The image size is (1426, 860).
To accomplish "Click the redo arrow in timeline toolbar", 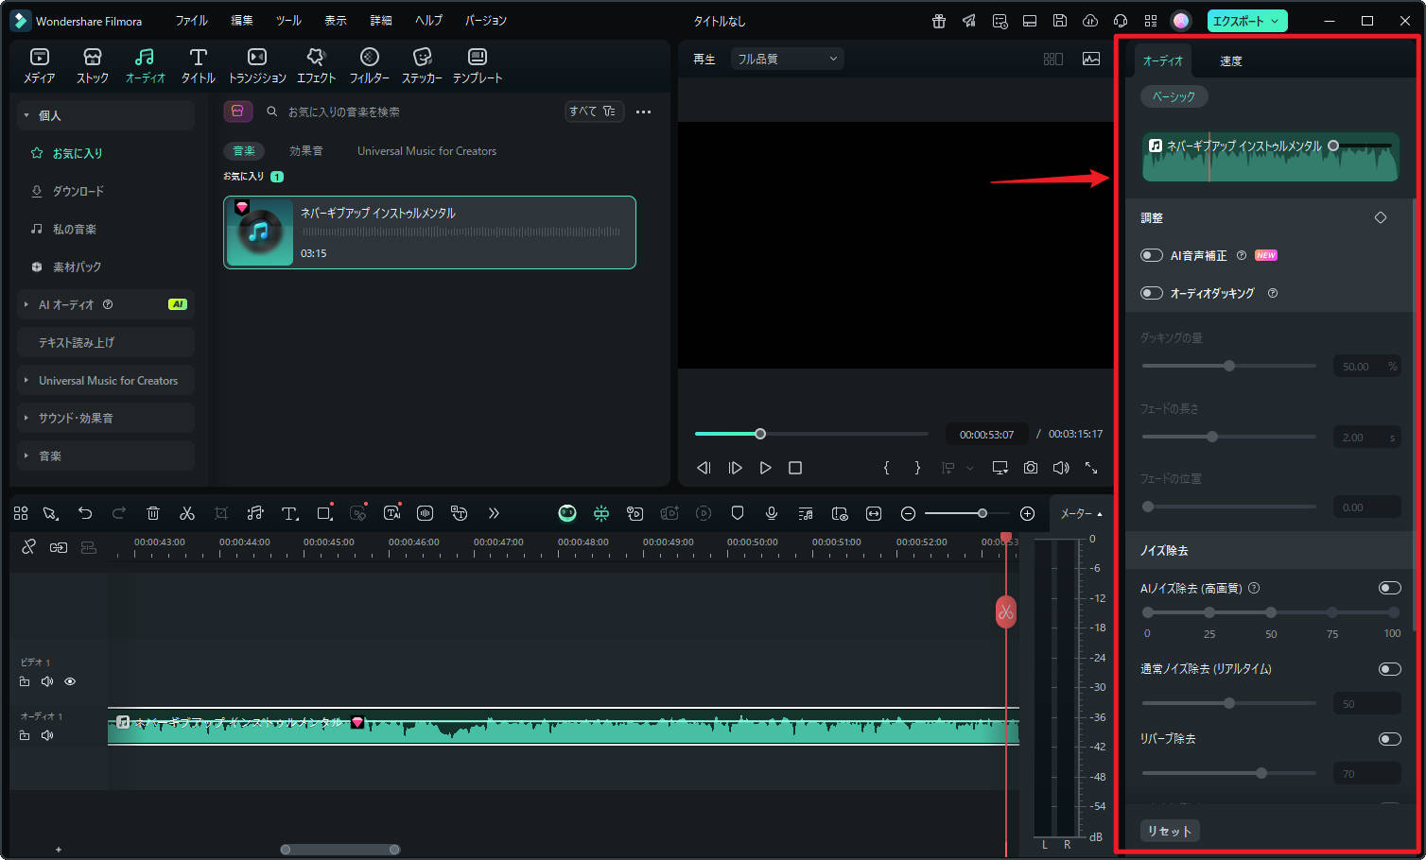I will [119, 513].
